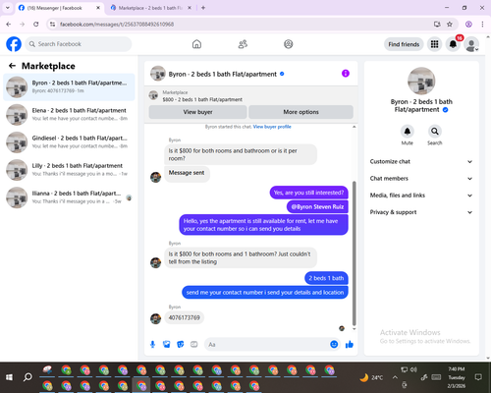The image size is (491, 393).
Task: Open the Elena conversation
Action: click(x=69, y=115)
